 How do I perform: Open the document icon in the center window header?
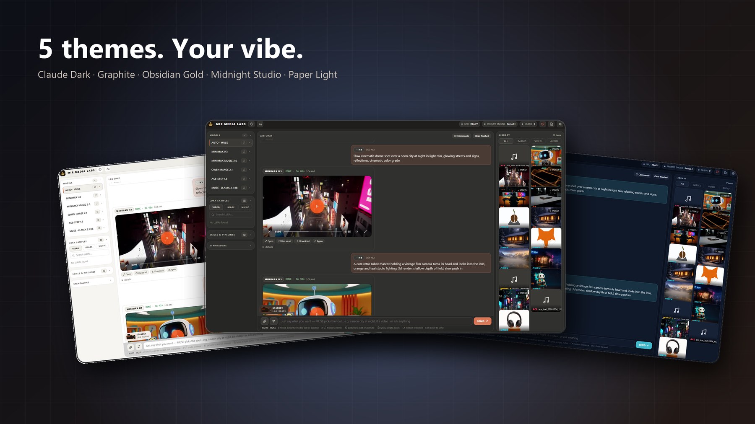click(552, 124)
